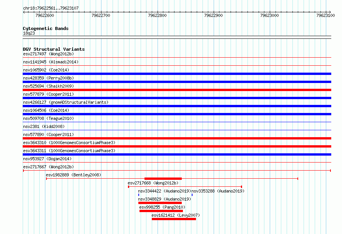
Task: Click the blue bar under nsv1065902
Action: [177, 74]
